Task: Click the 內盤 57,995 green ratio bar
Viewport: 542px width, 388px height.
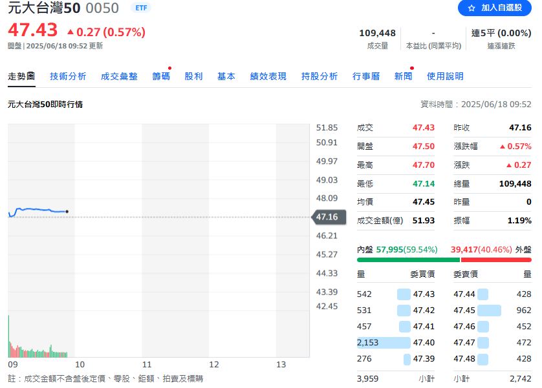Action: pos(408,260)
